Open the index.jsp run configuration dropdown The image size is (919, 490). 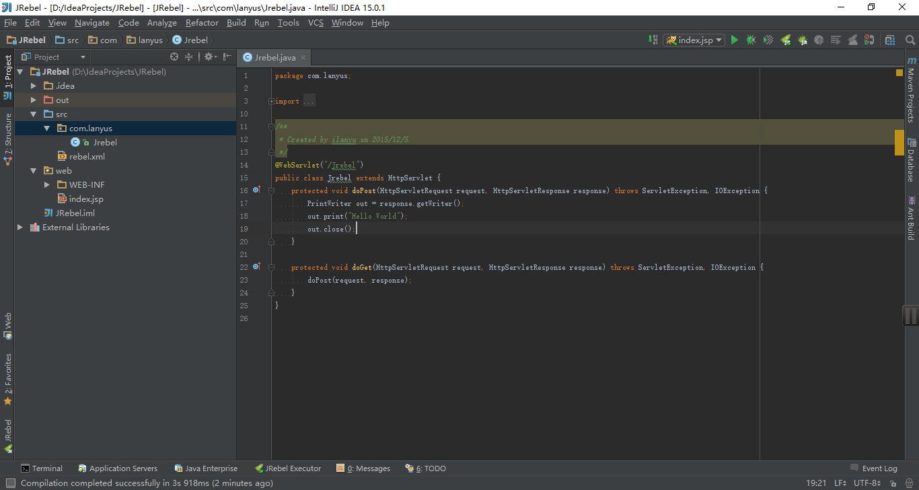694,40
